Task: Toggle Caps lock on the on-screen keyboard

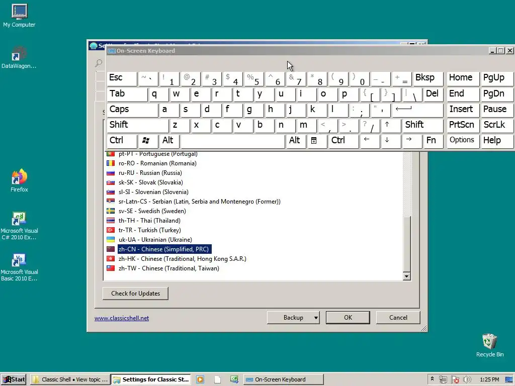Action: (x=132, y=110)
